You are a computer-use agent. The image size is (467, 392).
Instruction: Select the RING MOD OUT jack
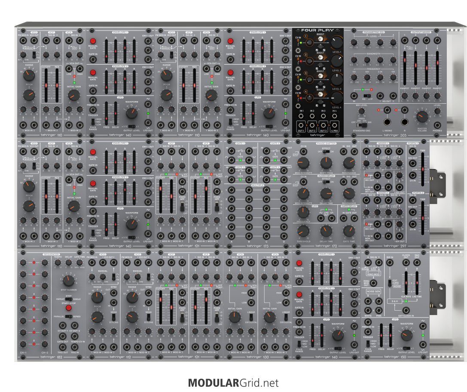click(373, 283)
